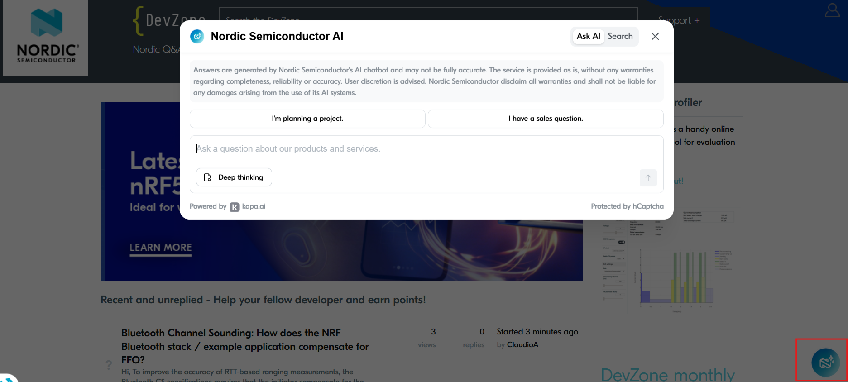848x382 pixels.
Task: Open the user profile icon
Action: pyautogui.click(x=832, y=10)
